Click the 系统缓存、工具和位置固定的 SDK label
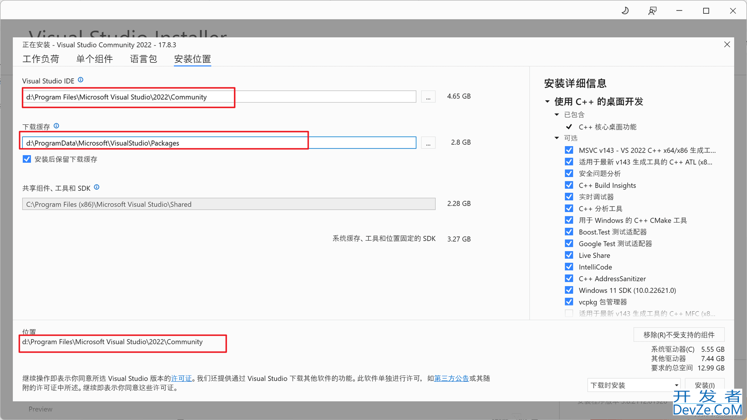The height and width of the screenshot is (420, 747). point(384,238)
